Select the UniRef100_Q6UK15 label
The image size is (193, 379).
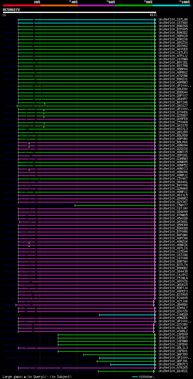click(x=173, y=285)
